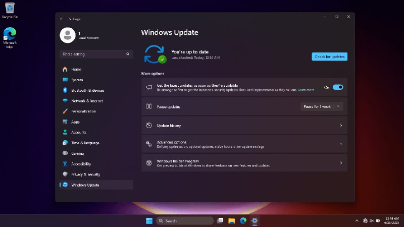Open the pause duration dropdown arrow
Image resolution: width=404 pixels, height=227 pixels.
338,106
